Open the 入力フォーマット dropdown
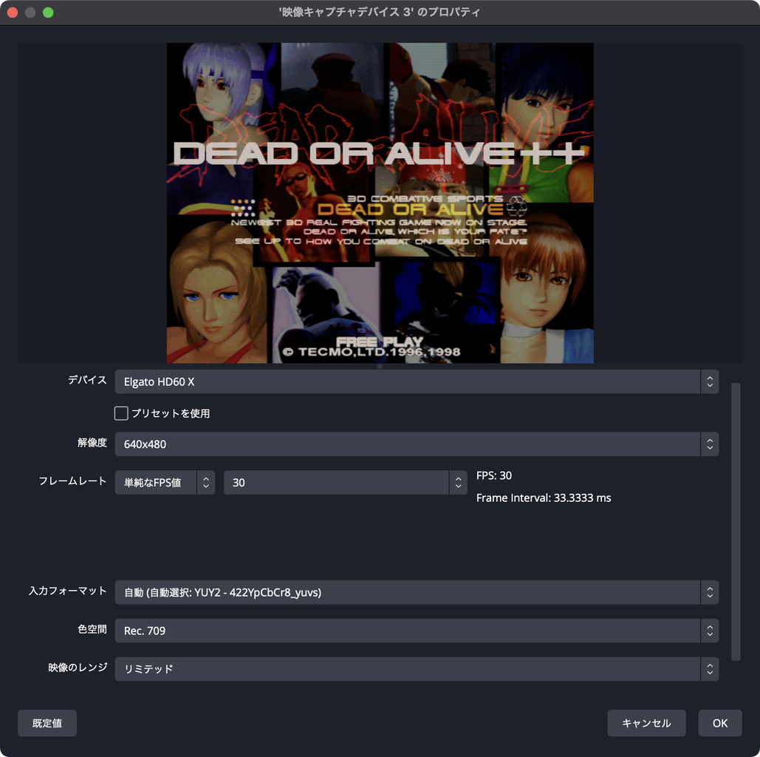Screen dimensions: 760x757 (x=417, y=592)
